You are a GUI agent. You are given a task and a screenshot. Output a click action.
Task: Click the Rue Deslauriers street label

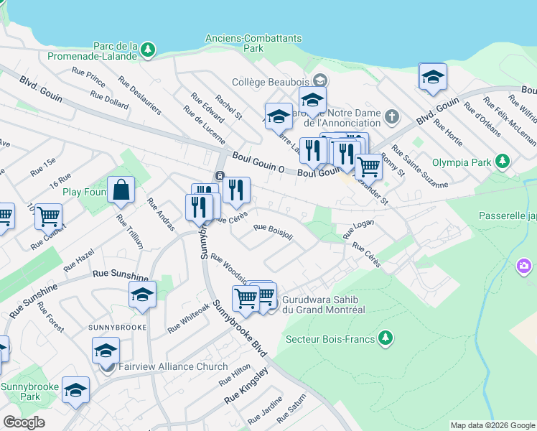tap(139, 95)
